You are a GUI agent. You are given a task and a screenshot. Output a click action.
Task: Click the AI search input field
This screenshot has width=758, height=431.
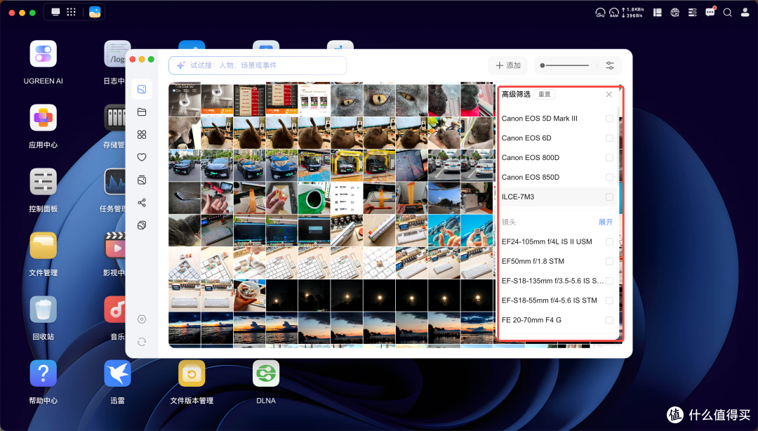point(258,65)
